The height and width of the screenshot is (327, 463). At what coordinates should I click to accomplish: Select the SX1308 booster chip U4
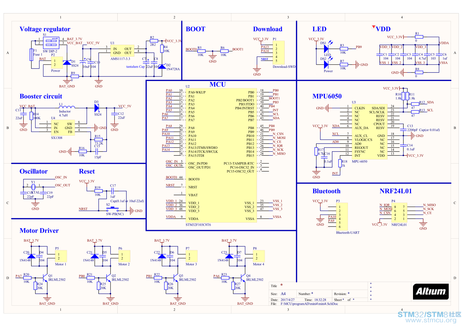63,128
